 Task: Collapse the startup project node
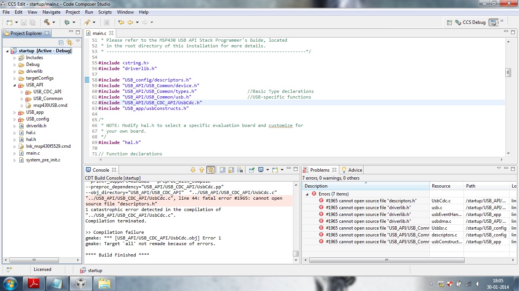7,51
